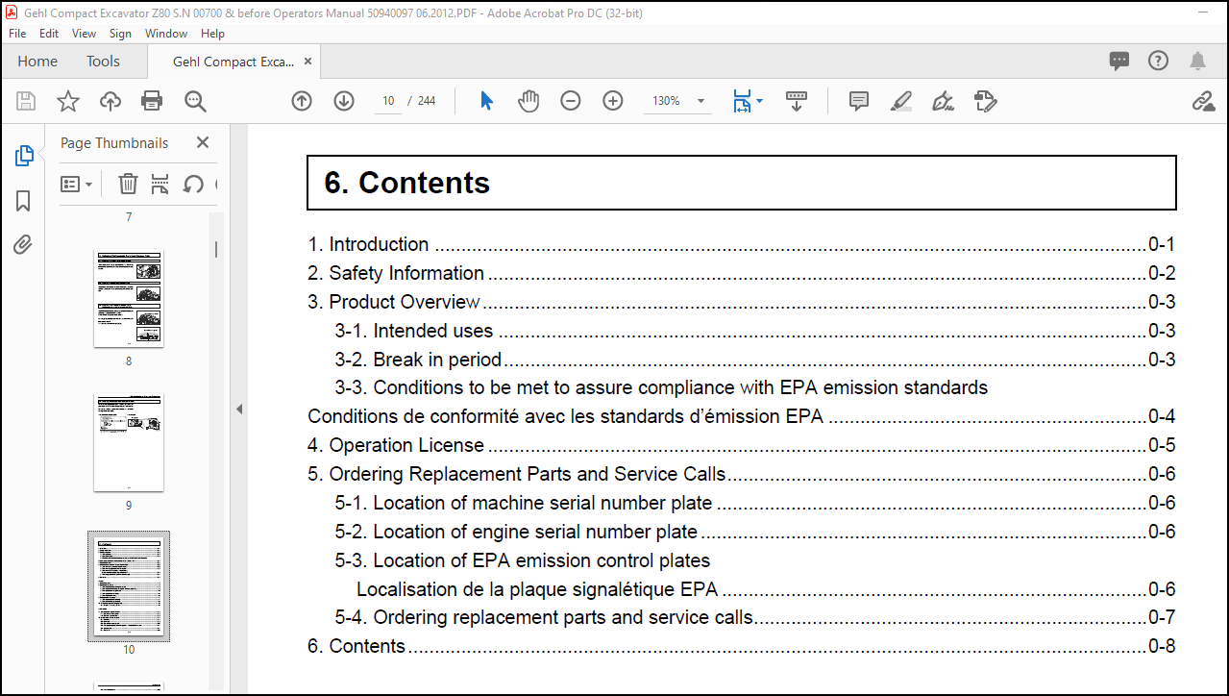Zoom in with the plus button
The width and height of the screenshot is (1229, 696).
coord(613,101)
